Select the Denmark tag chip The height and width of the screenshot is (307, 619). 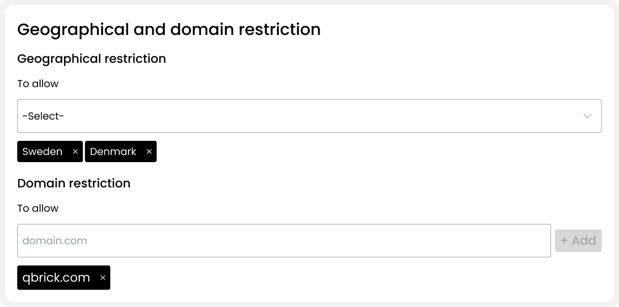(x=113, y=151)
